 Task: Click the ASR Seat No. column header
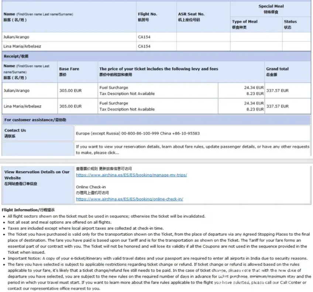(x=191, y=14)
